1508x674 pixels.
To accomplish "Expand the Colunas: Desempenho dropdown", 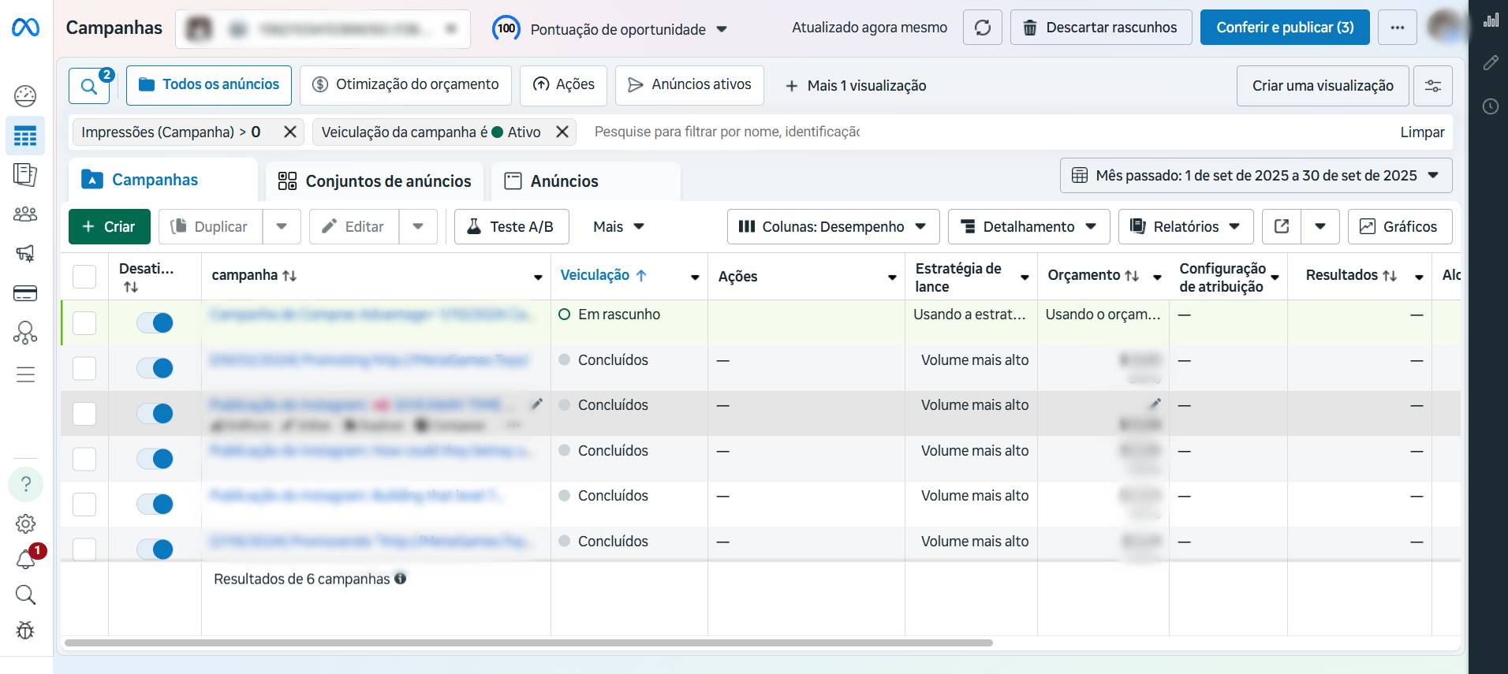I will (x=833, y=227).
